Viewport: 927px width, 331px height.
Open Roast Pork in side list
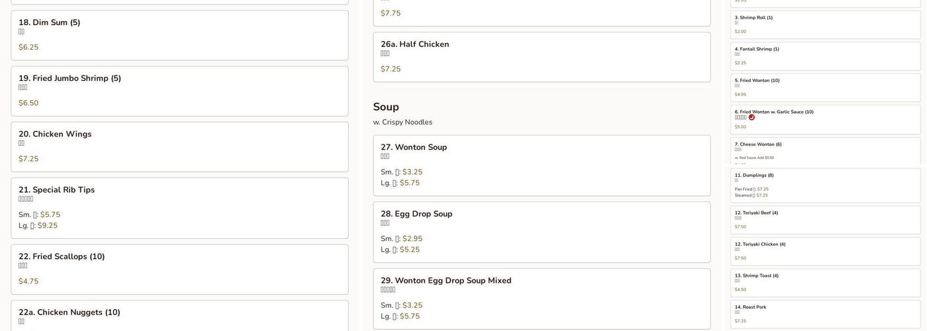click(x=825, y=314)
